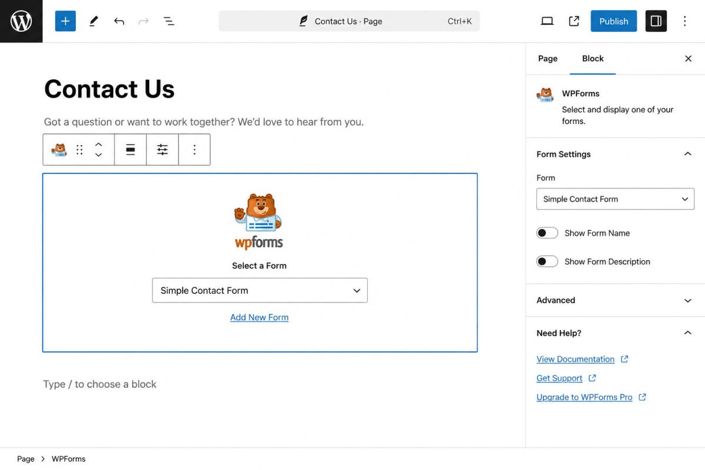Click the intro paragraph about working together
This screenshot has width=705, height=470.
[204, 122]
